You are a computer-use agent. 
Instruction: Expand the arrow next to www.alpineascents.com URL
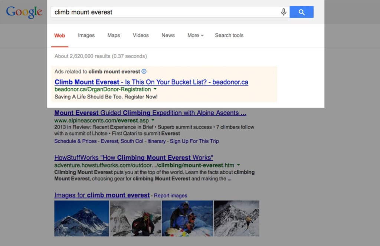tap(153, 120)
